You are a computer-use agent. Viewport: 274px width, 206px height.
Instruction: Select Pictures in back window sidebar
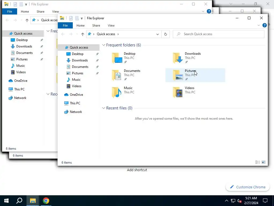[x=22, y=59]
